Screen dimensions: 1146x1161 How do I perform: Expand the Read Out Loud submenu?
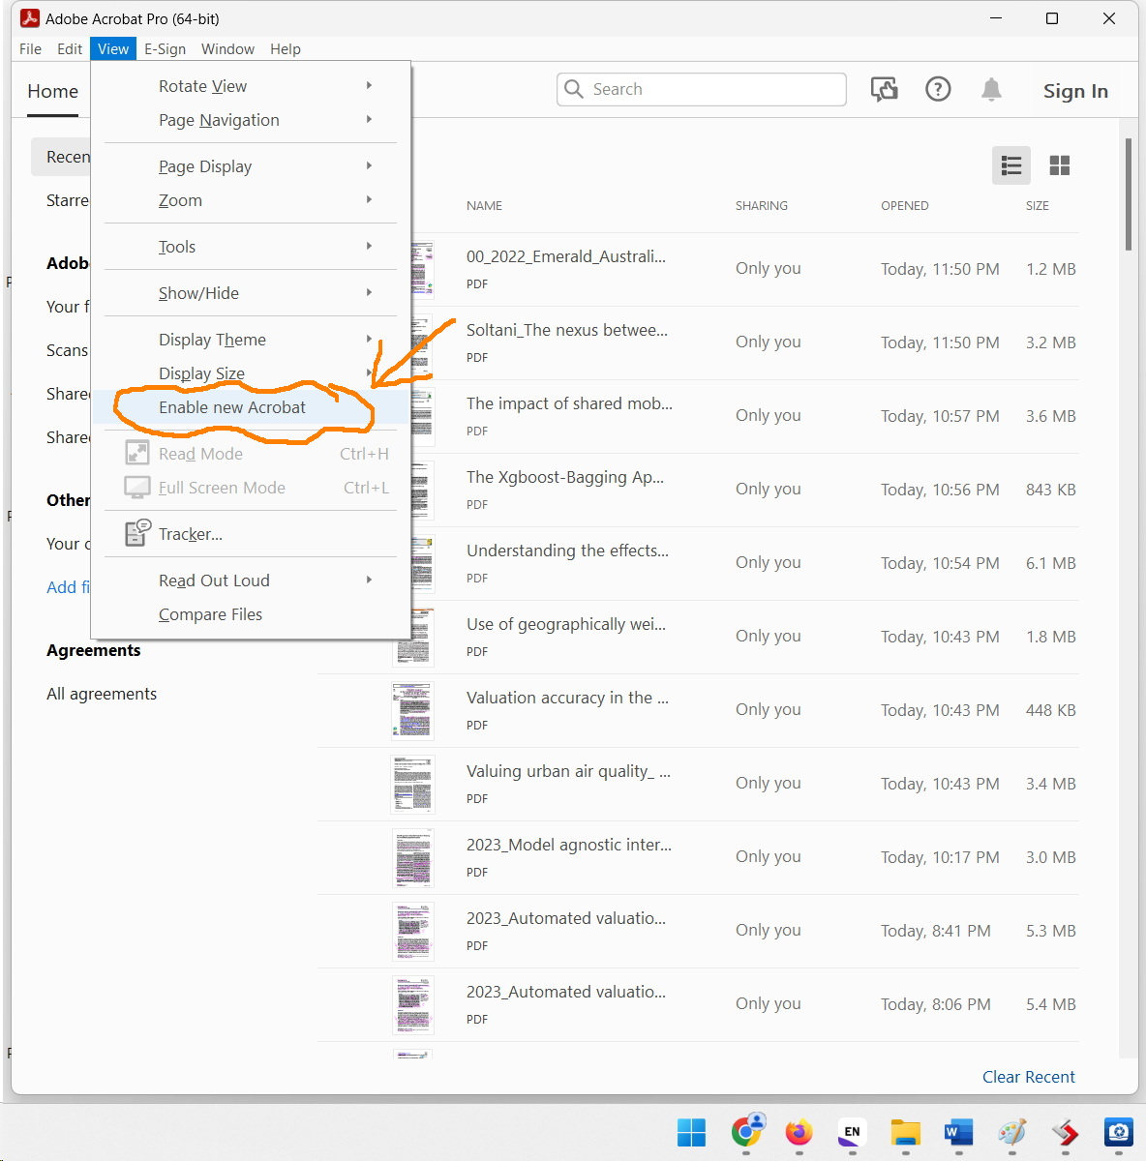pos(213,580)
